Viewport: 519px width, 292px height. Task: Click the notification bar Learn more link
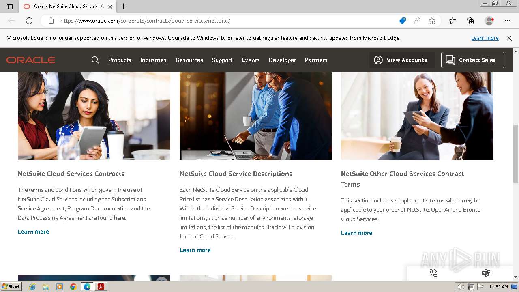485,38
